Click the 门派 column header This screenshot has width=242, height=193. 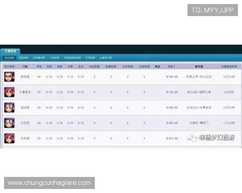[25, 66]
